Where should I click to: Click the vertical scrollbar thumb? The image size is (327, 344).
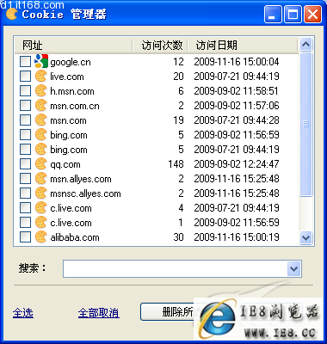(x=305, y=124)
